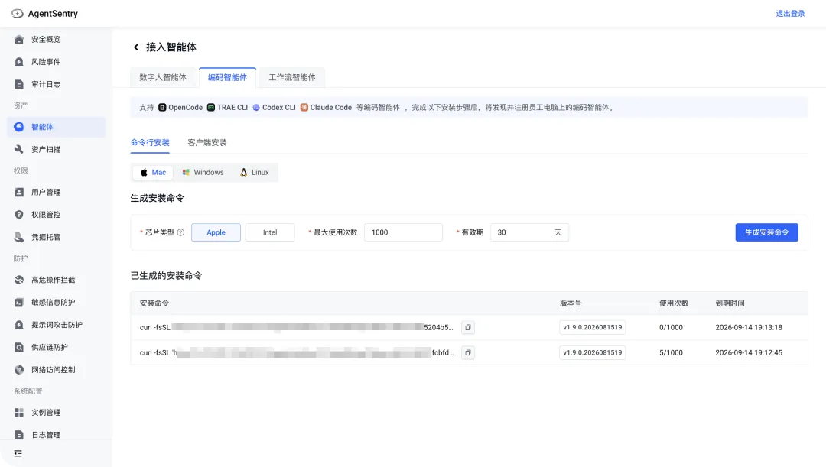Choose the Mac platform option

click(153, 172)
